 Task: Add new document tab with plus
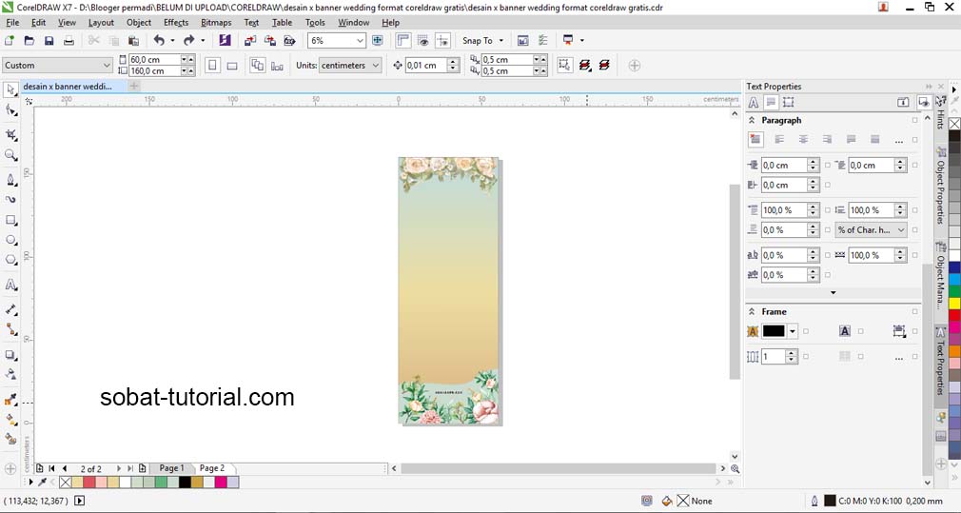[x=134, y=87]
